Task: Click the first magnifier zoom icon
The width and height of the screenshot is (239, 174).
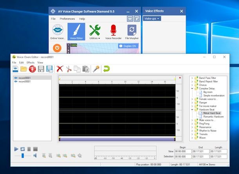Action: [44, 156]
